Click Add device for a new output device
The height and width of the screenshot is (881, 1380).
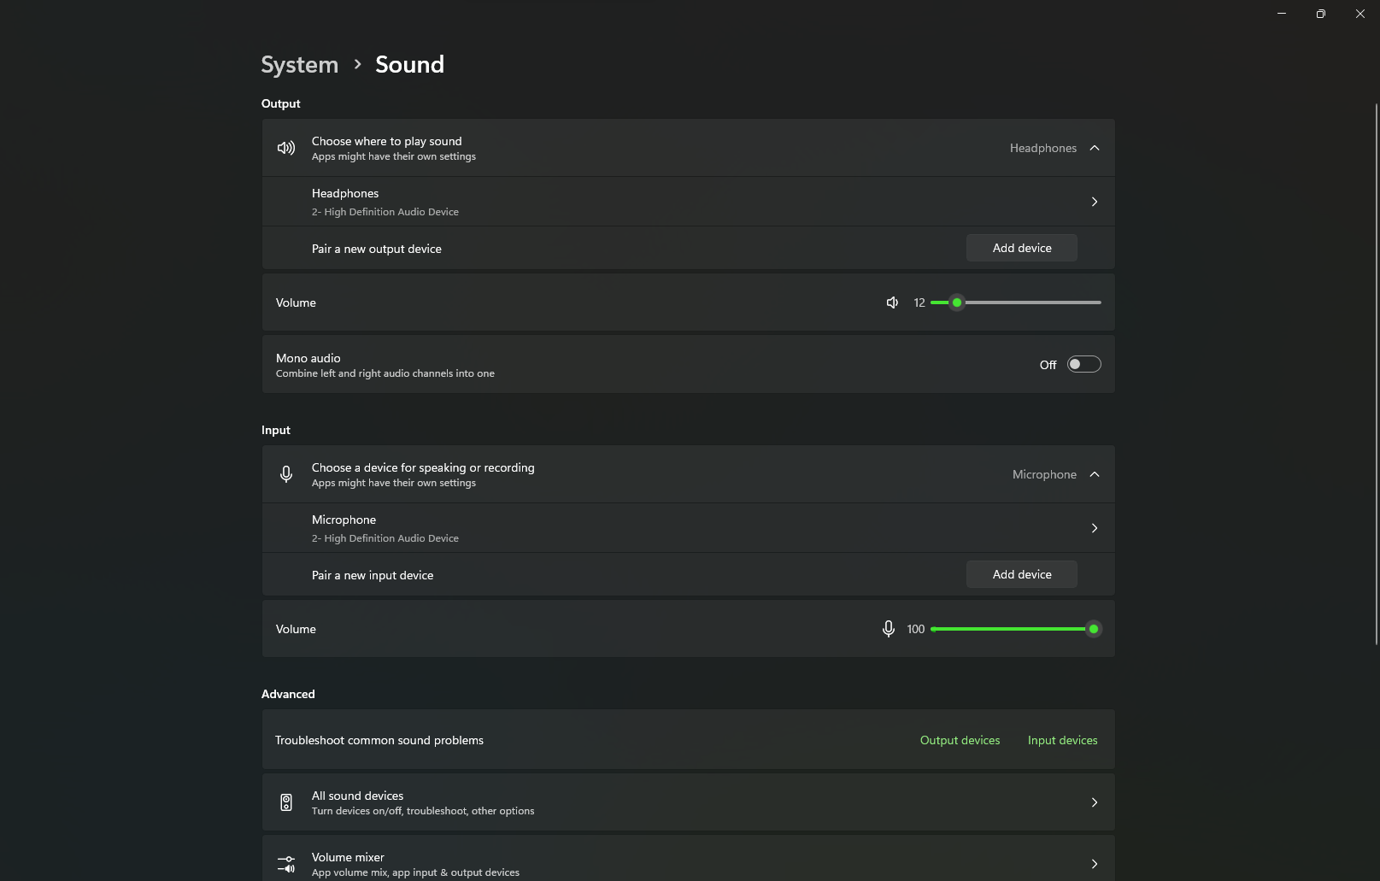pos(1021,249)
